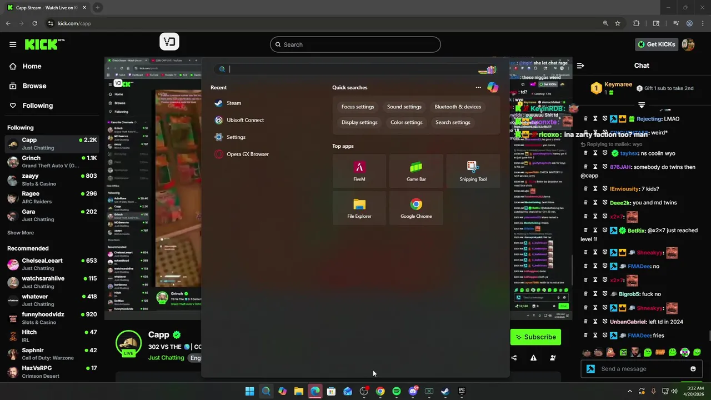Click the Just Chatting category link under Capp
The width and height of the screenshot is (711, 400).
coord(166,358)
